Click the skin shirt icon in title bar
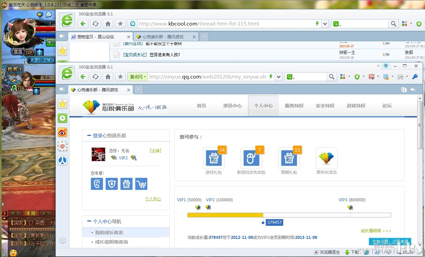The width and height of the screenshot is (425, 257). click(x=385, y=66)
